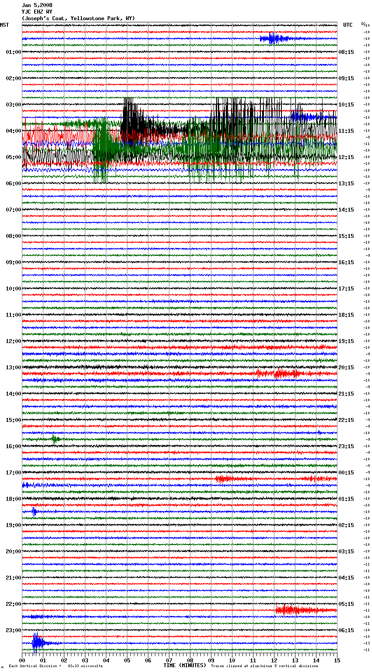Click the '06:15' UTC label
372x672 pixels.
[x=346, y=630]
